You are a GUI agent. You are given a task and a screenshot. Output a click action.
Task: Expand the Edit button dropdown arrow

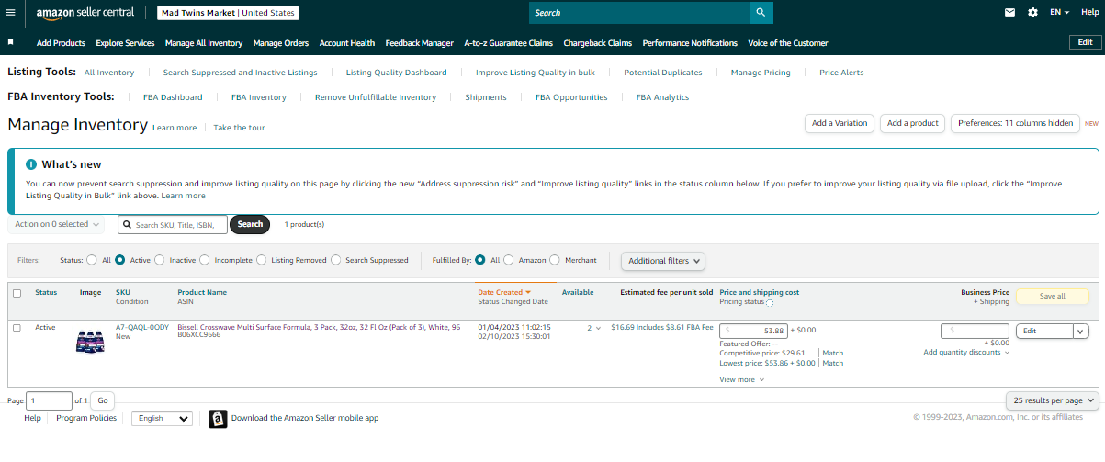[1080, 332]
